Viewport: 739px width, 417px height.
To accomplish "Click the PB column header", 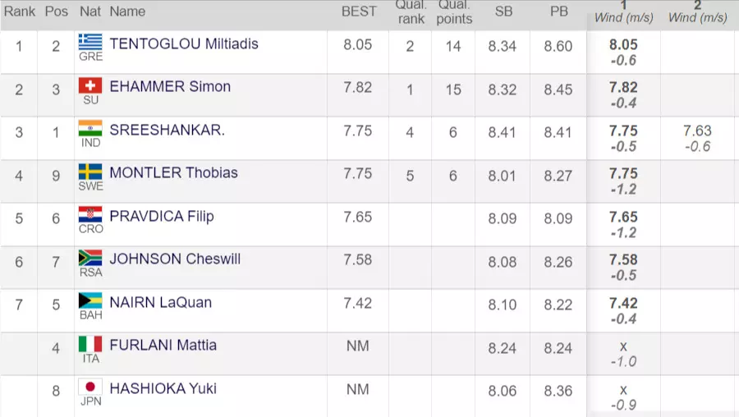I will [x=558, y=11].
